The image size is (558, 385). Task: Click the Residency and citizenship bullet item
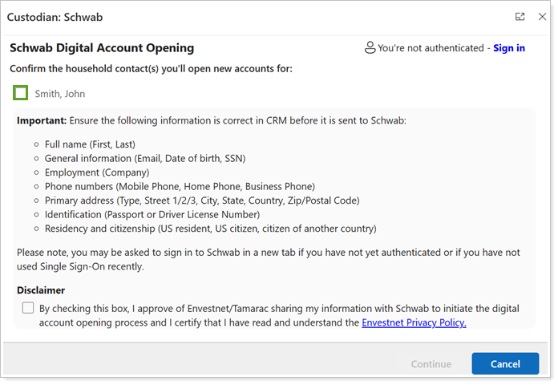click(210, 229)
